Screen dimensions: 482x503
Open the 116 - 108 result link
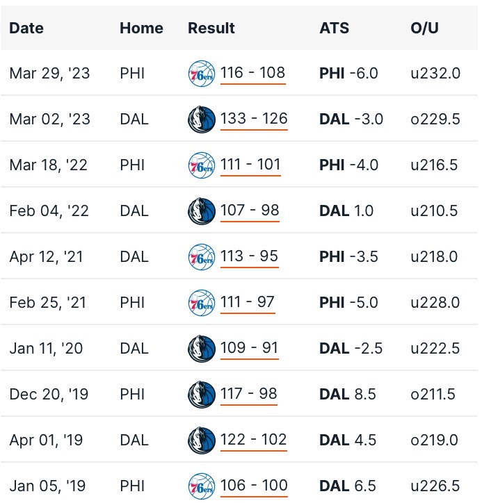click(252, 73)
